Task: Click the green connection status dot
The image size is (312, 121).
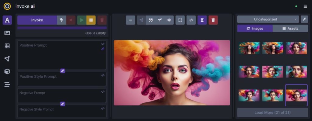Action: pos(296,6)
